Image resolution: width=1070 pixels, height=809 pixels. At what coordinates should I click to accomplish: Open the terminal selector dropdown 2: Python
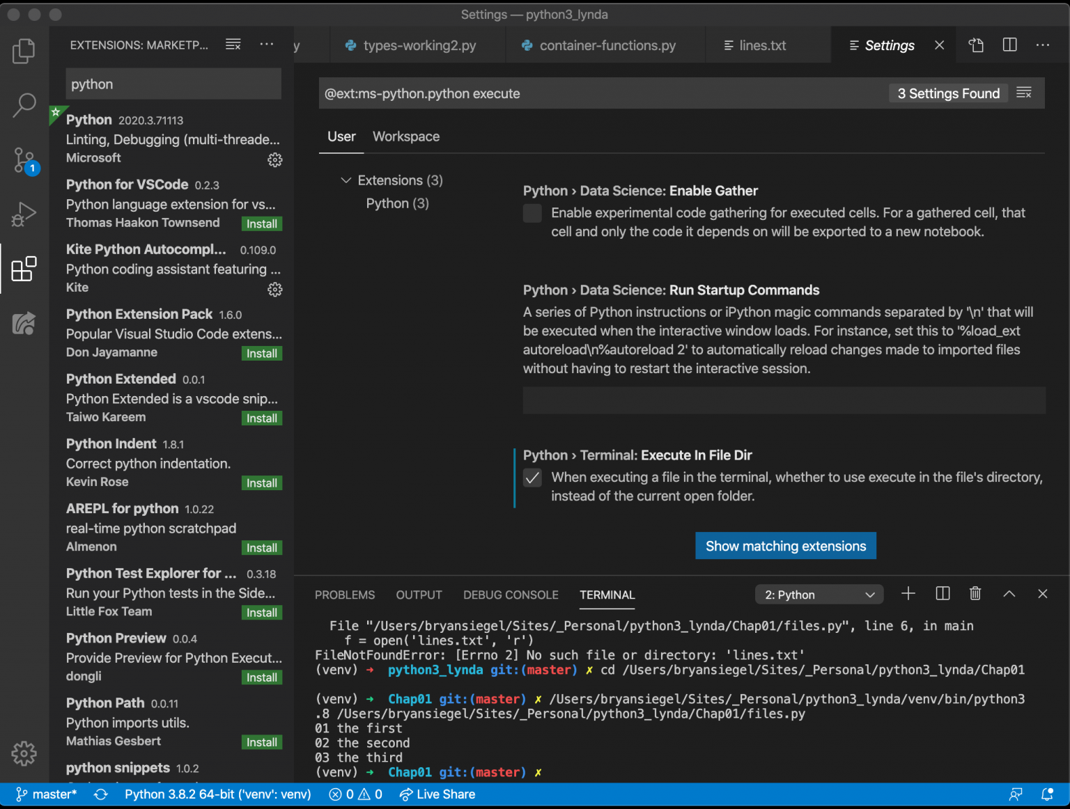pyautogui.click(x=819, y=595)
